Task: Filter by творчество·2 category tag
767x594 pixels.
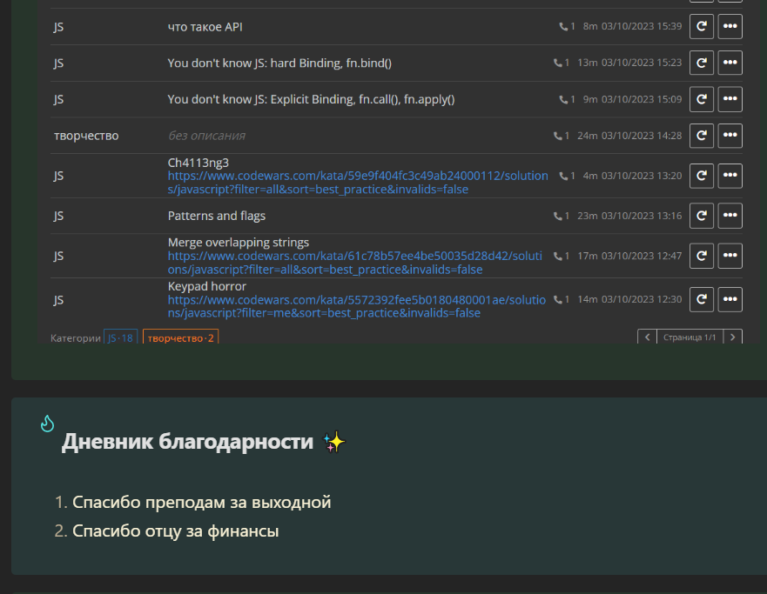Action: (x=180, y=338)
